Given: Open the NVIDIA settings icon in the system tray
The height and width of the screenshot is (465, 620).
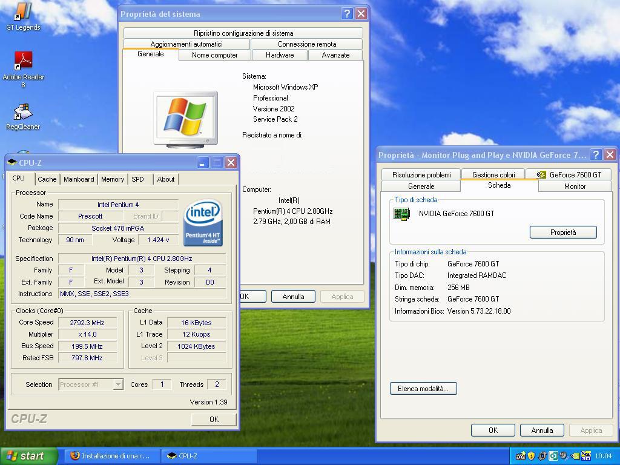Looking at the screenshot, I should pos(575,456).
